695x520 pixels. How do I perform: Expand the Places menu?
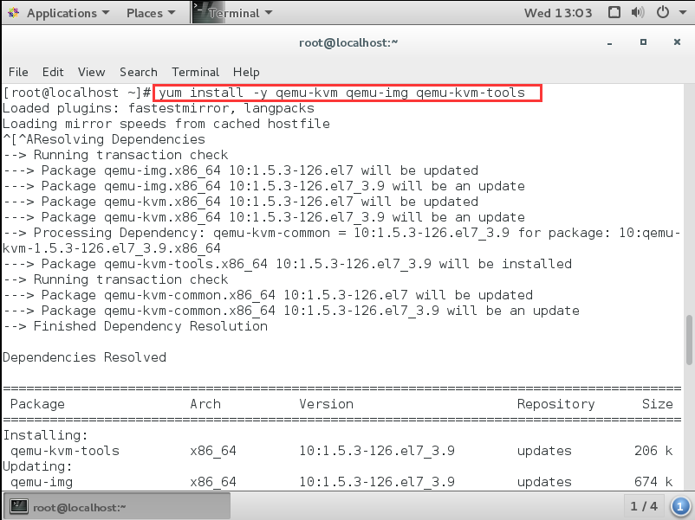[150, 13]
